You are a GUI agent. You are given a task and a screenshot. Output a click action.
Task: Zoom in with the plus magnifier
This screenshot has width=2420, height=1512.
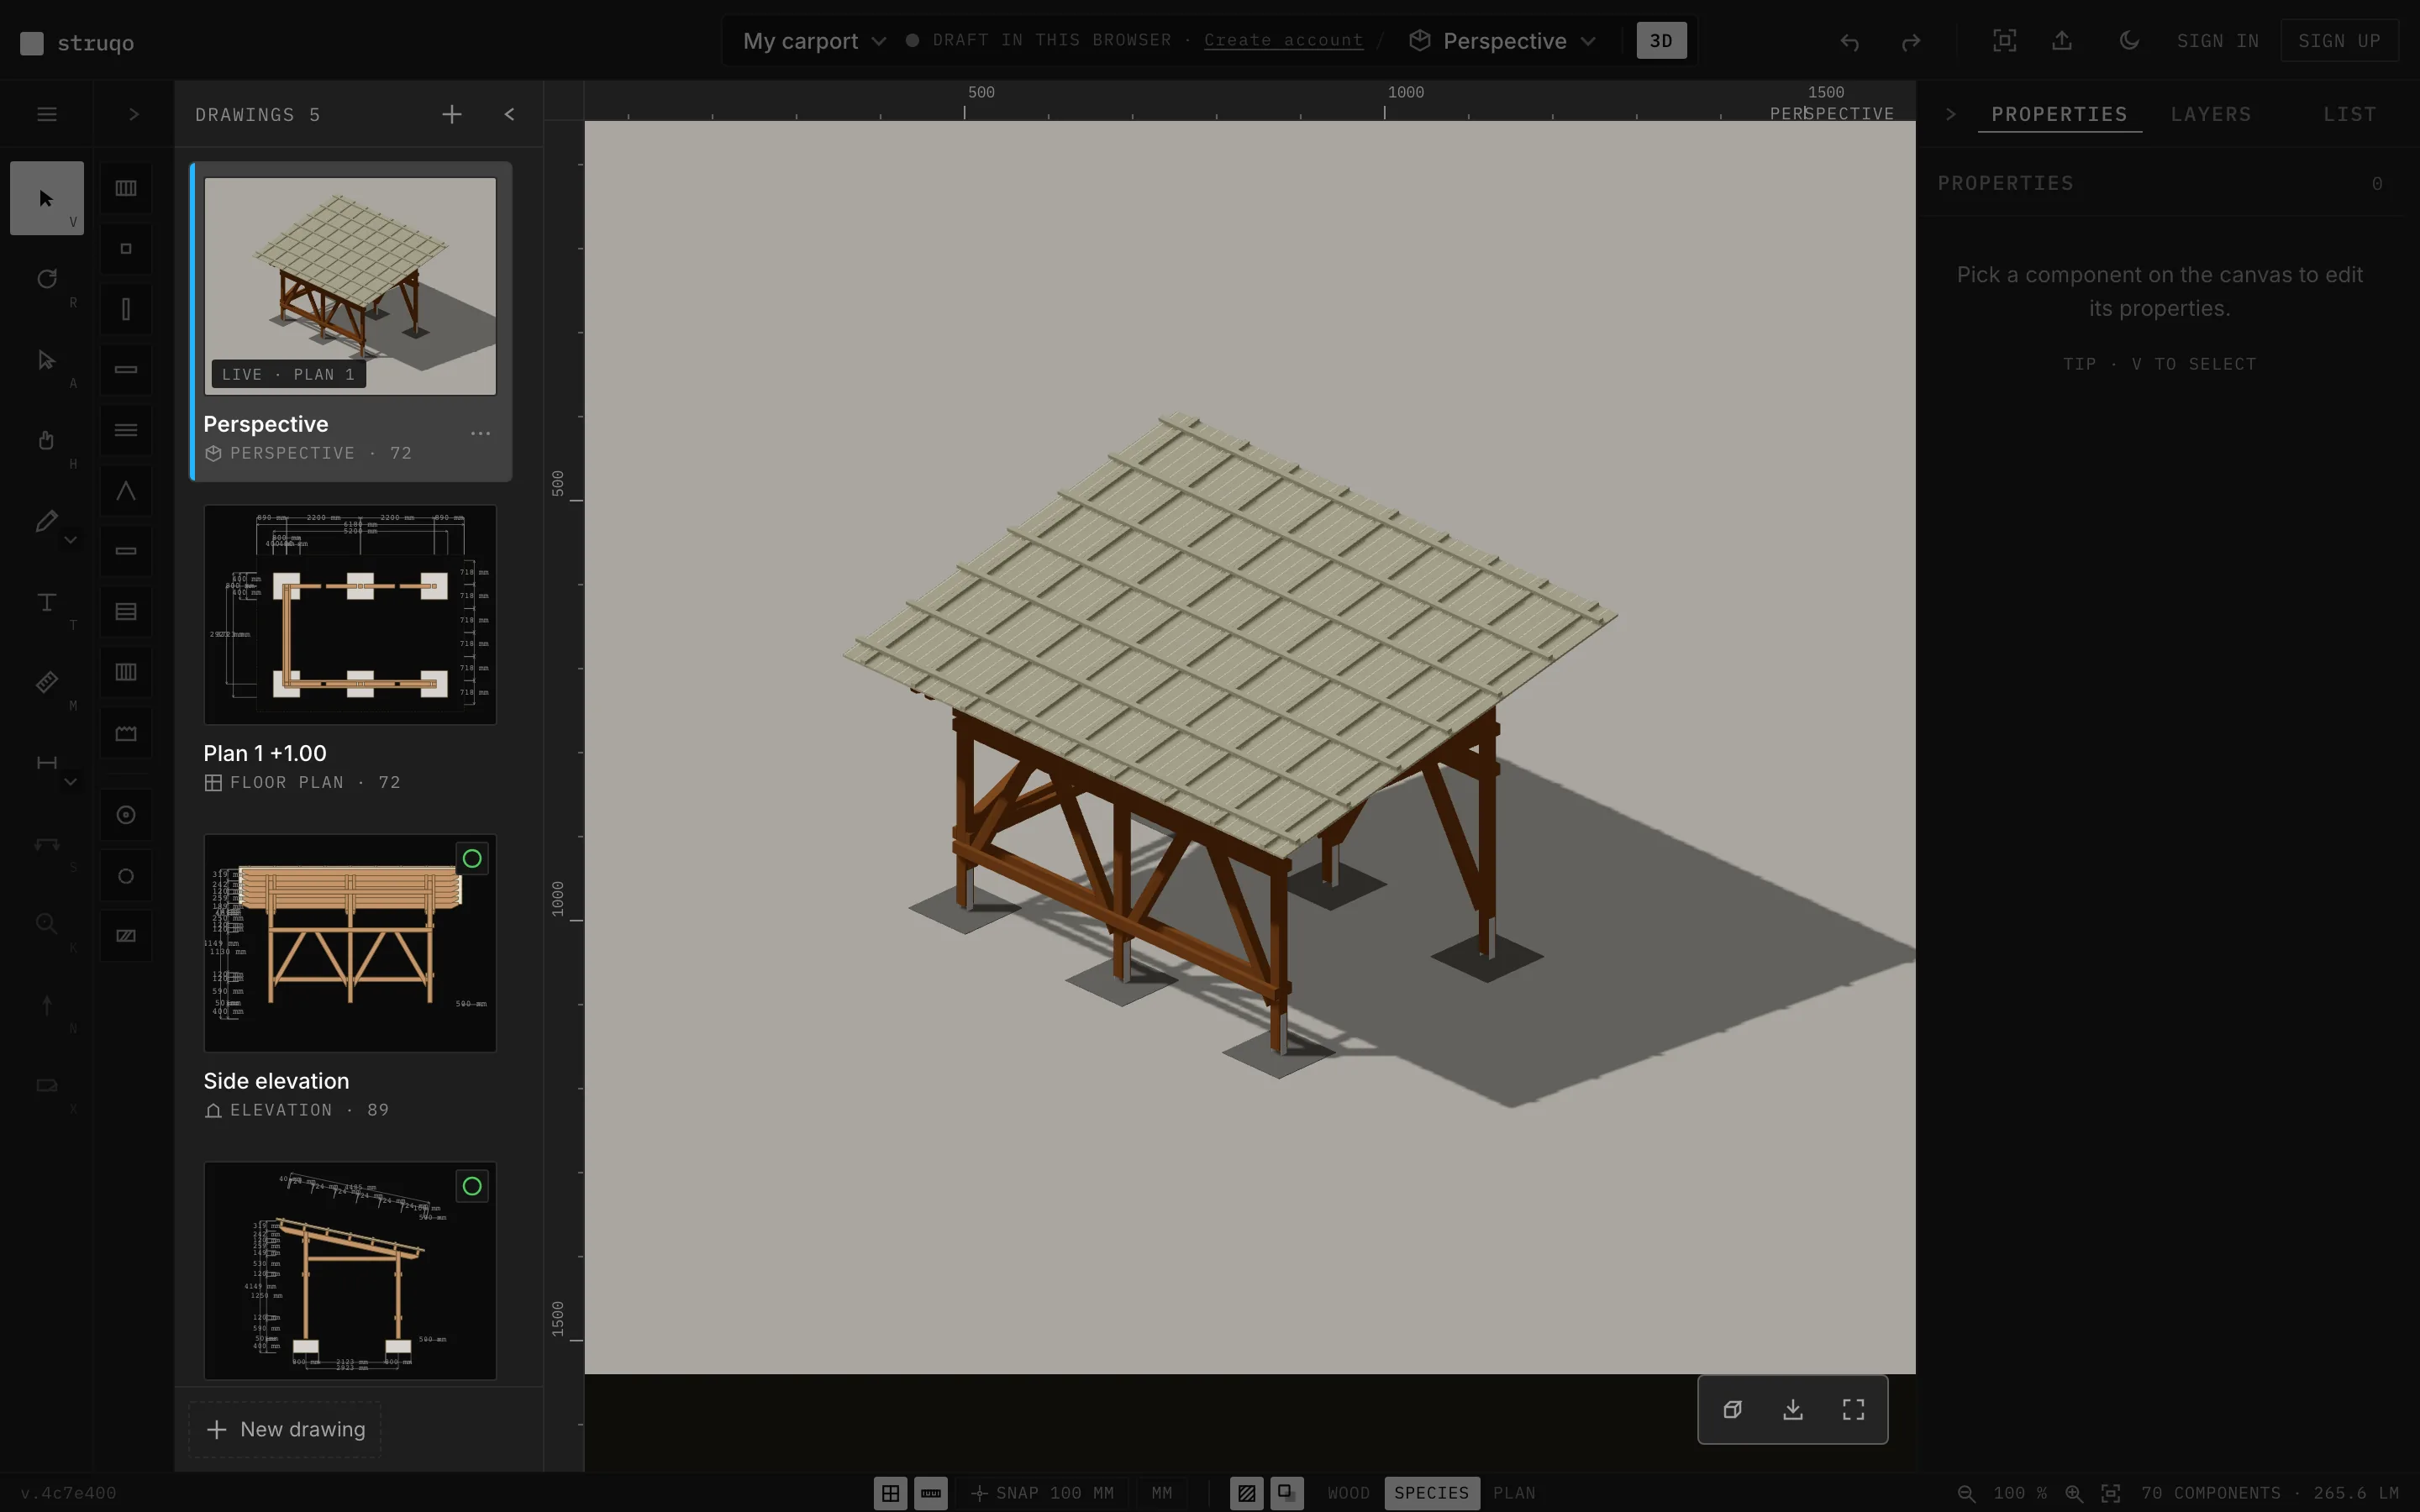(2074, 1493)
